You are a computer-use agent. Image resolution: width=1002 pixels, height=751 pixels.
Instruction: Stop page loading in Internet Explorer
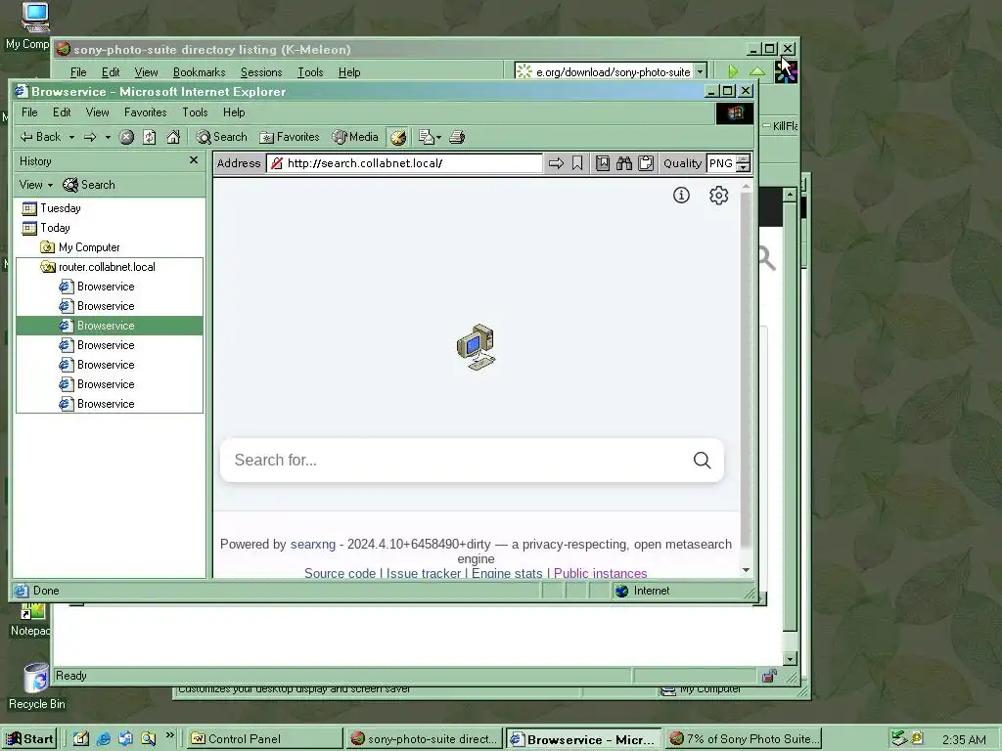pos(126,137)
